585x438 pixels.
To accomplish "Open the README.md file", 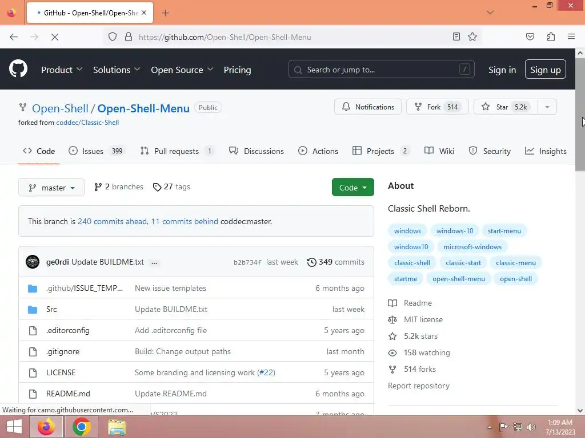I will [68, 394].
